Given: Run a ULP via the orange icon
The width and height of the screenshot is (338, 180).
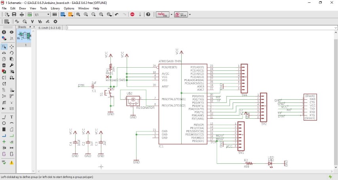Looking at the screenshot, I should 70,15.
